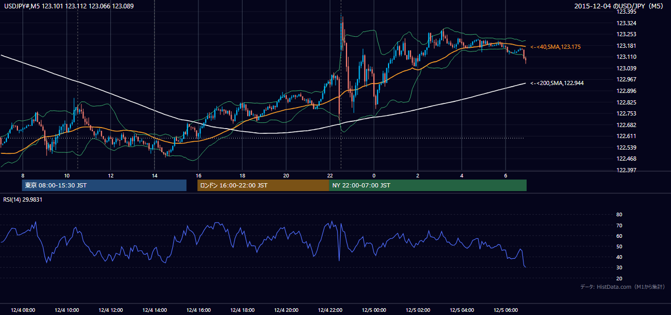Viewport: 671px width, 315px height.
Task: Click price axis value 122.967
Action: (626, 79)
